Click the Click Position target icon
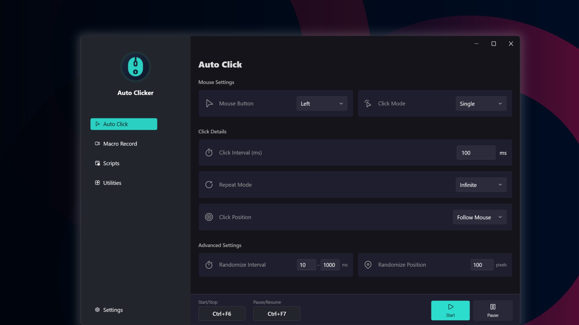 [x=209, y=217]
